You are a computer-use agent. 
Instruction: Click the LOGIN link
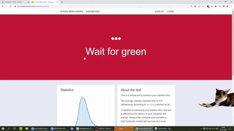pos(170,12)
